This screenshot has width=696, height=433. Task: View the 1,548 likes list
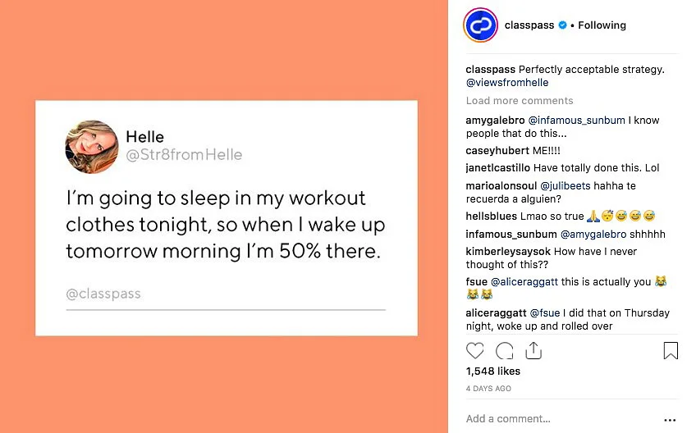493,371
